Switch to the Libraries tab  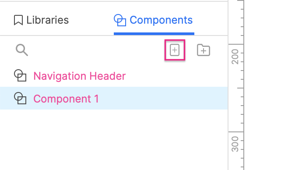click(41, 20)
